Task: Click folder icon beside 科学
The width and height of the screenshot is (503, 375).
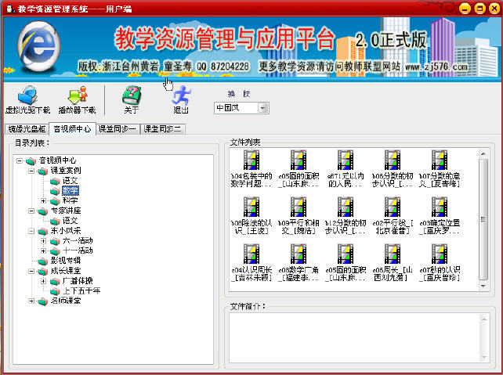Action: pyautogui.click(x=55, y=201)
